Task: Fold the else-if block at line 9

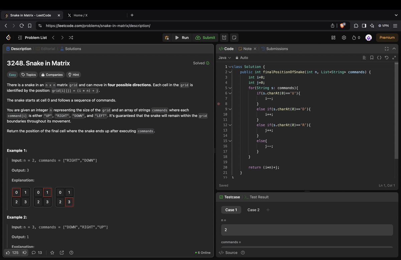Action: [230, 109]
